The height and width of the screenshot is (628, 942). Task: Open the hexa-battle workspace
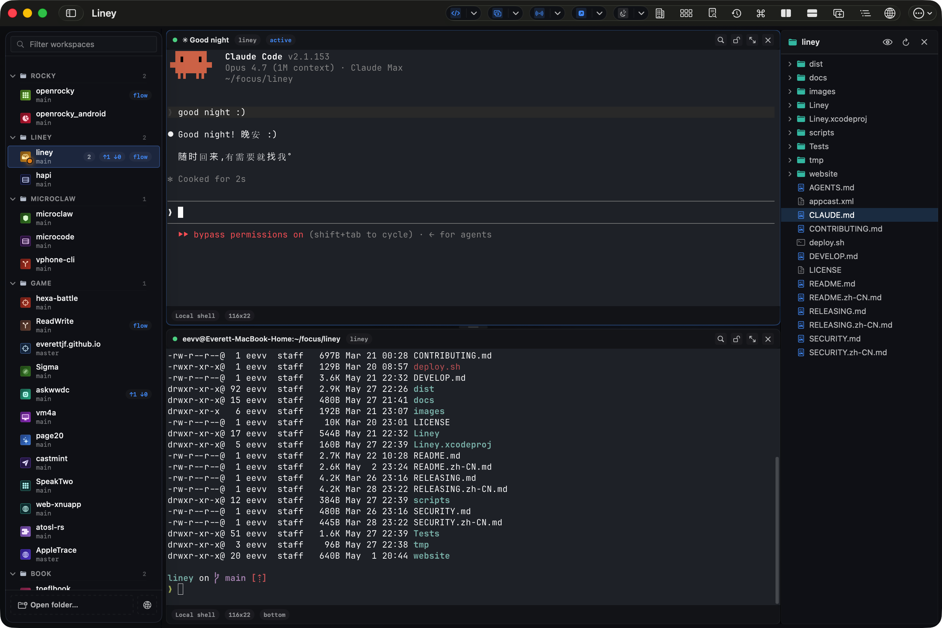point(84,302)
